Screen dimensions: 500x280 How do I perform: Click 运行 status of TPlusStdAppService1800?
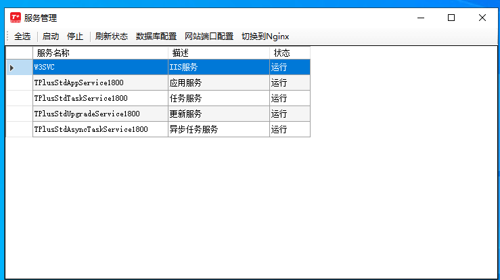pos(290,83)
